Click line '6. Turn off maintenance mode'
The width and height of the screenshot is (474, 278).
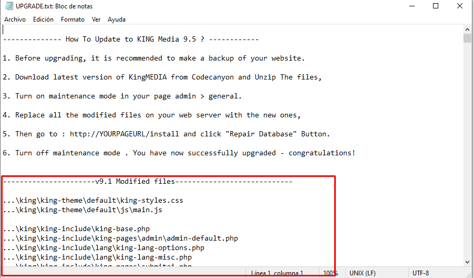coord(179,153)
